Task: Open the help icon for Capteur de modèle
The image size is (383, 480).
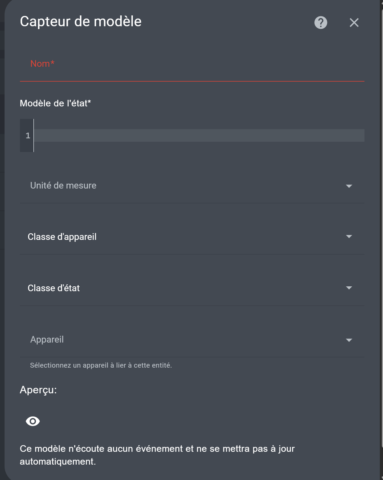Action: pyautogui.click(x=321, y=23)
